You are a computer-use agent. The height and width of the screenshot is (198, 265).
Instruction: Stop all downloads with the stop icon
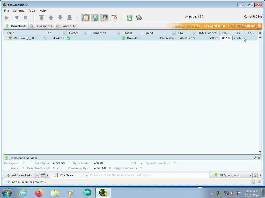coord(26,18)
